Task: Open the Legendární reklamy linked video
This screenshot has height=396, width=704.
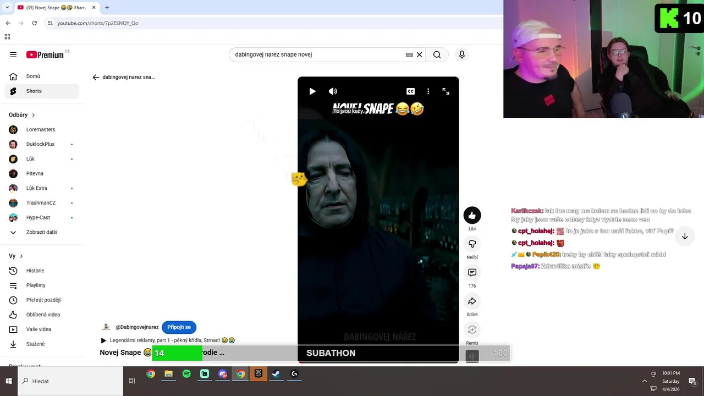Action: [x=168, y=340]
